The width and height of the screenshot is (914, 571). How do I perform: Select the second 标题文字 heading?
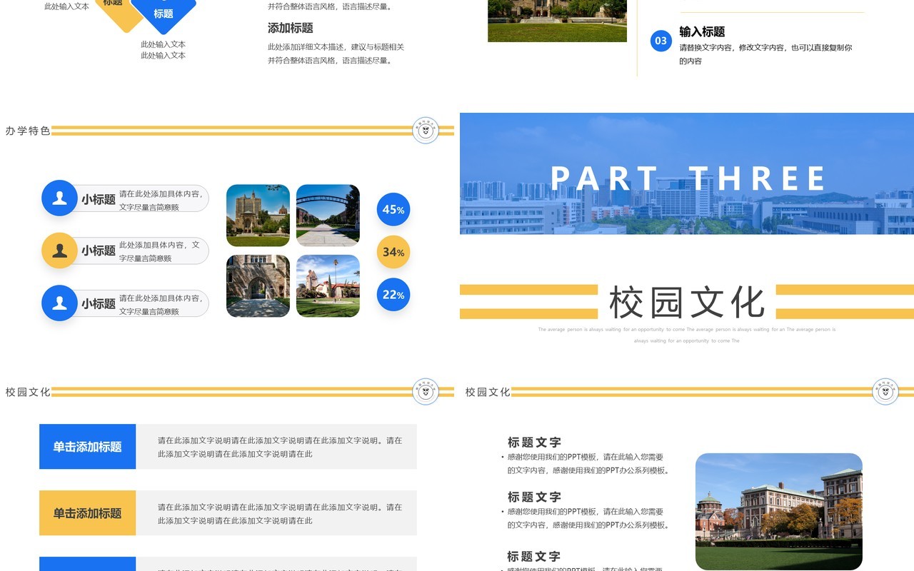pyautogui.click(x=534, y=497)
